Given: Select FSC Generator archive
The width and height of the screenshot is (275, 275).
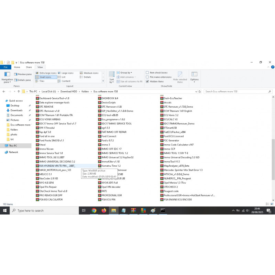Looking at the screenshot, I should click(x=169, y=141).
